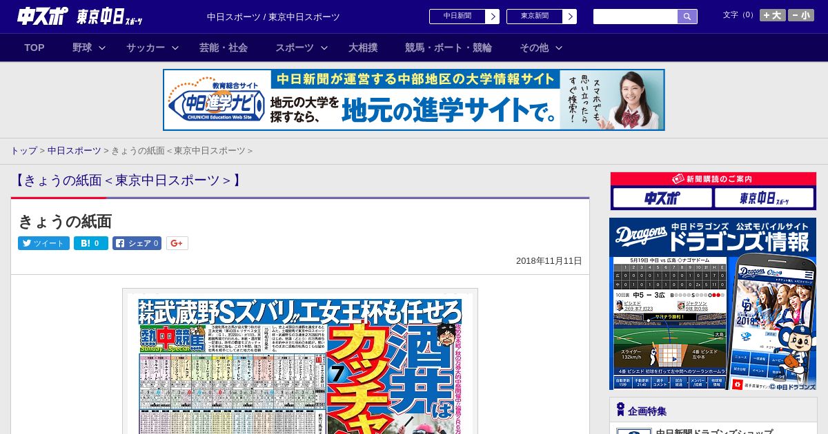This screenshot has width=828, height=434.
Task: Click the 企画特集 section heading
Action: coord(647,411)
